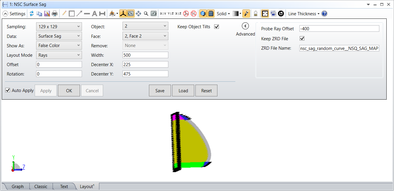394x191 pixels.
Task: Click the Reset button
Action: pyautogui.click(x=207, y=91)
